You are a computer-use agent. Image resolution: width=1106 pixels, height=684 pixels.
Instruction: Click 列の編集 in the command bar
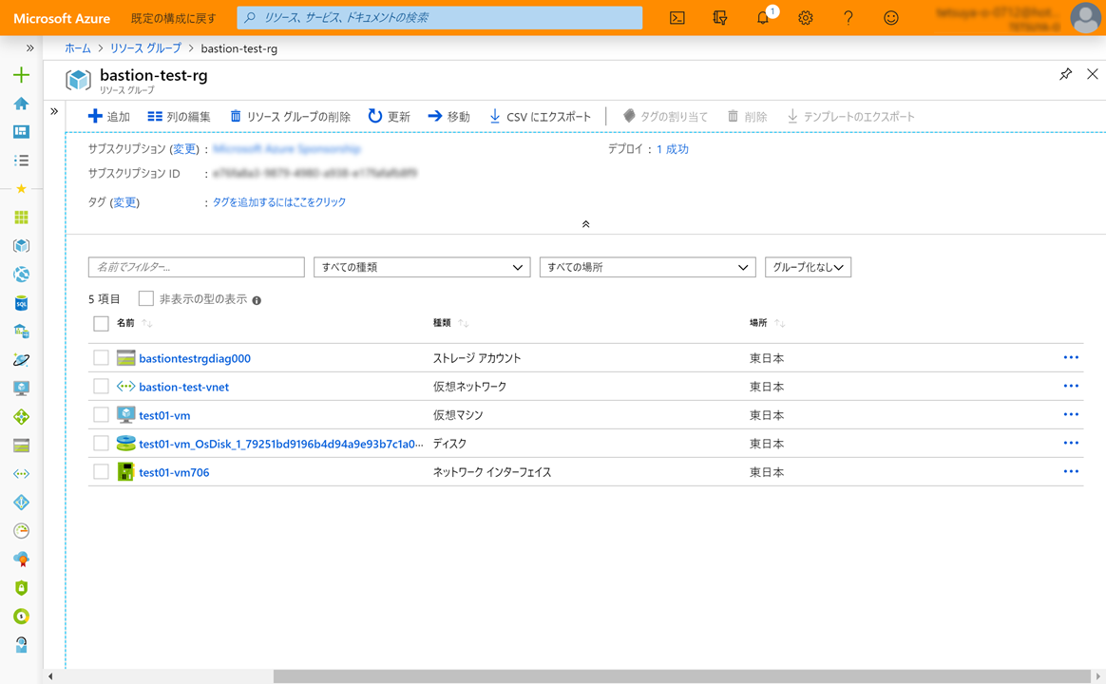180,116
